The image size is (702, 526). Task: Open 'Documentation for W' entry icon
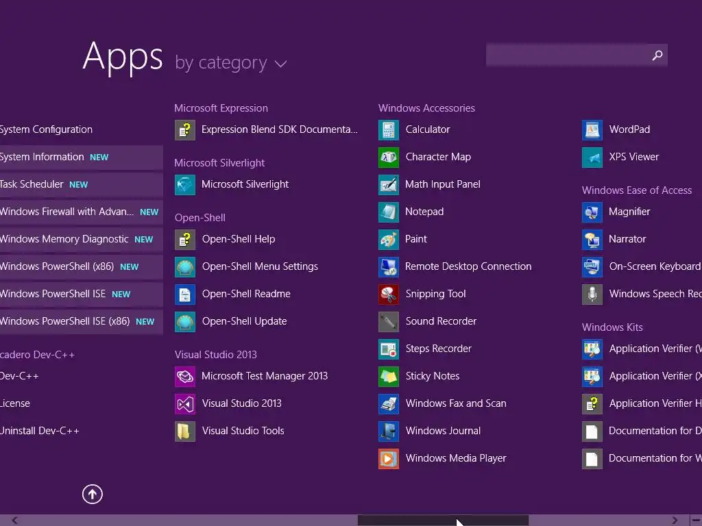[592, 459]
